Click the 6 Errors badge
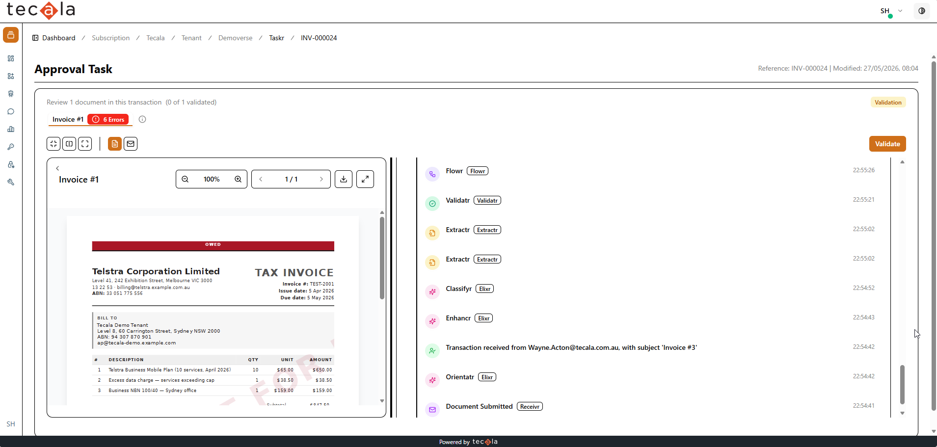The image size is (937, 447). [108, 119]
